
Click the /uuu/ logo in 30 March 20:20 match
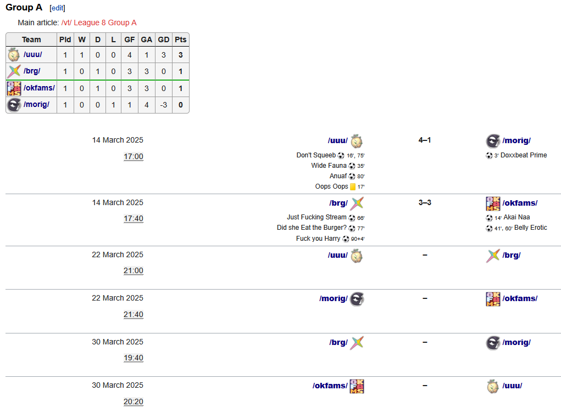point(493,386)
